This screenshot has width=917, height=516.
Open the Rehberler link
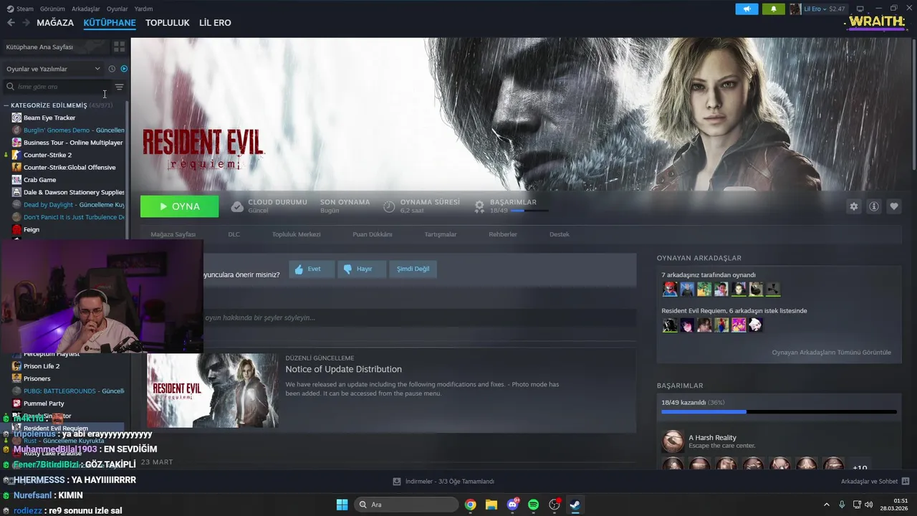pos(503,234)
